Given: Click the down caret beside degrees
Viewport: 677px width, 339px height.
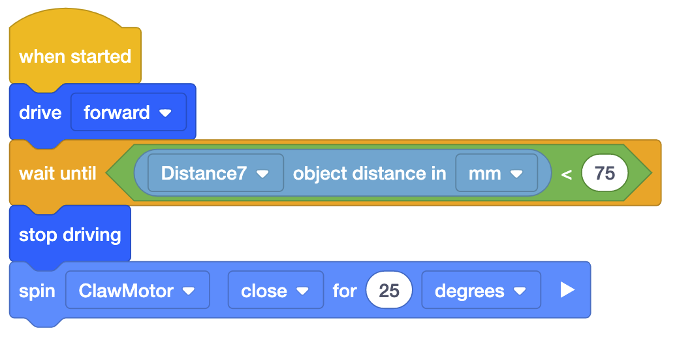Looking at the screenshot, I should tap(520, 291).
